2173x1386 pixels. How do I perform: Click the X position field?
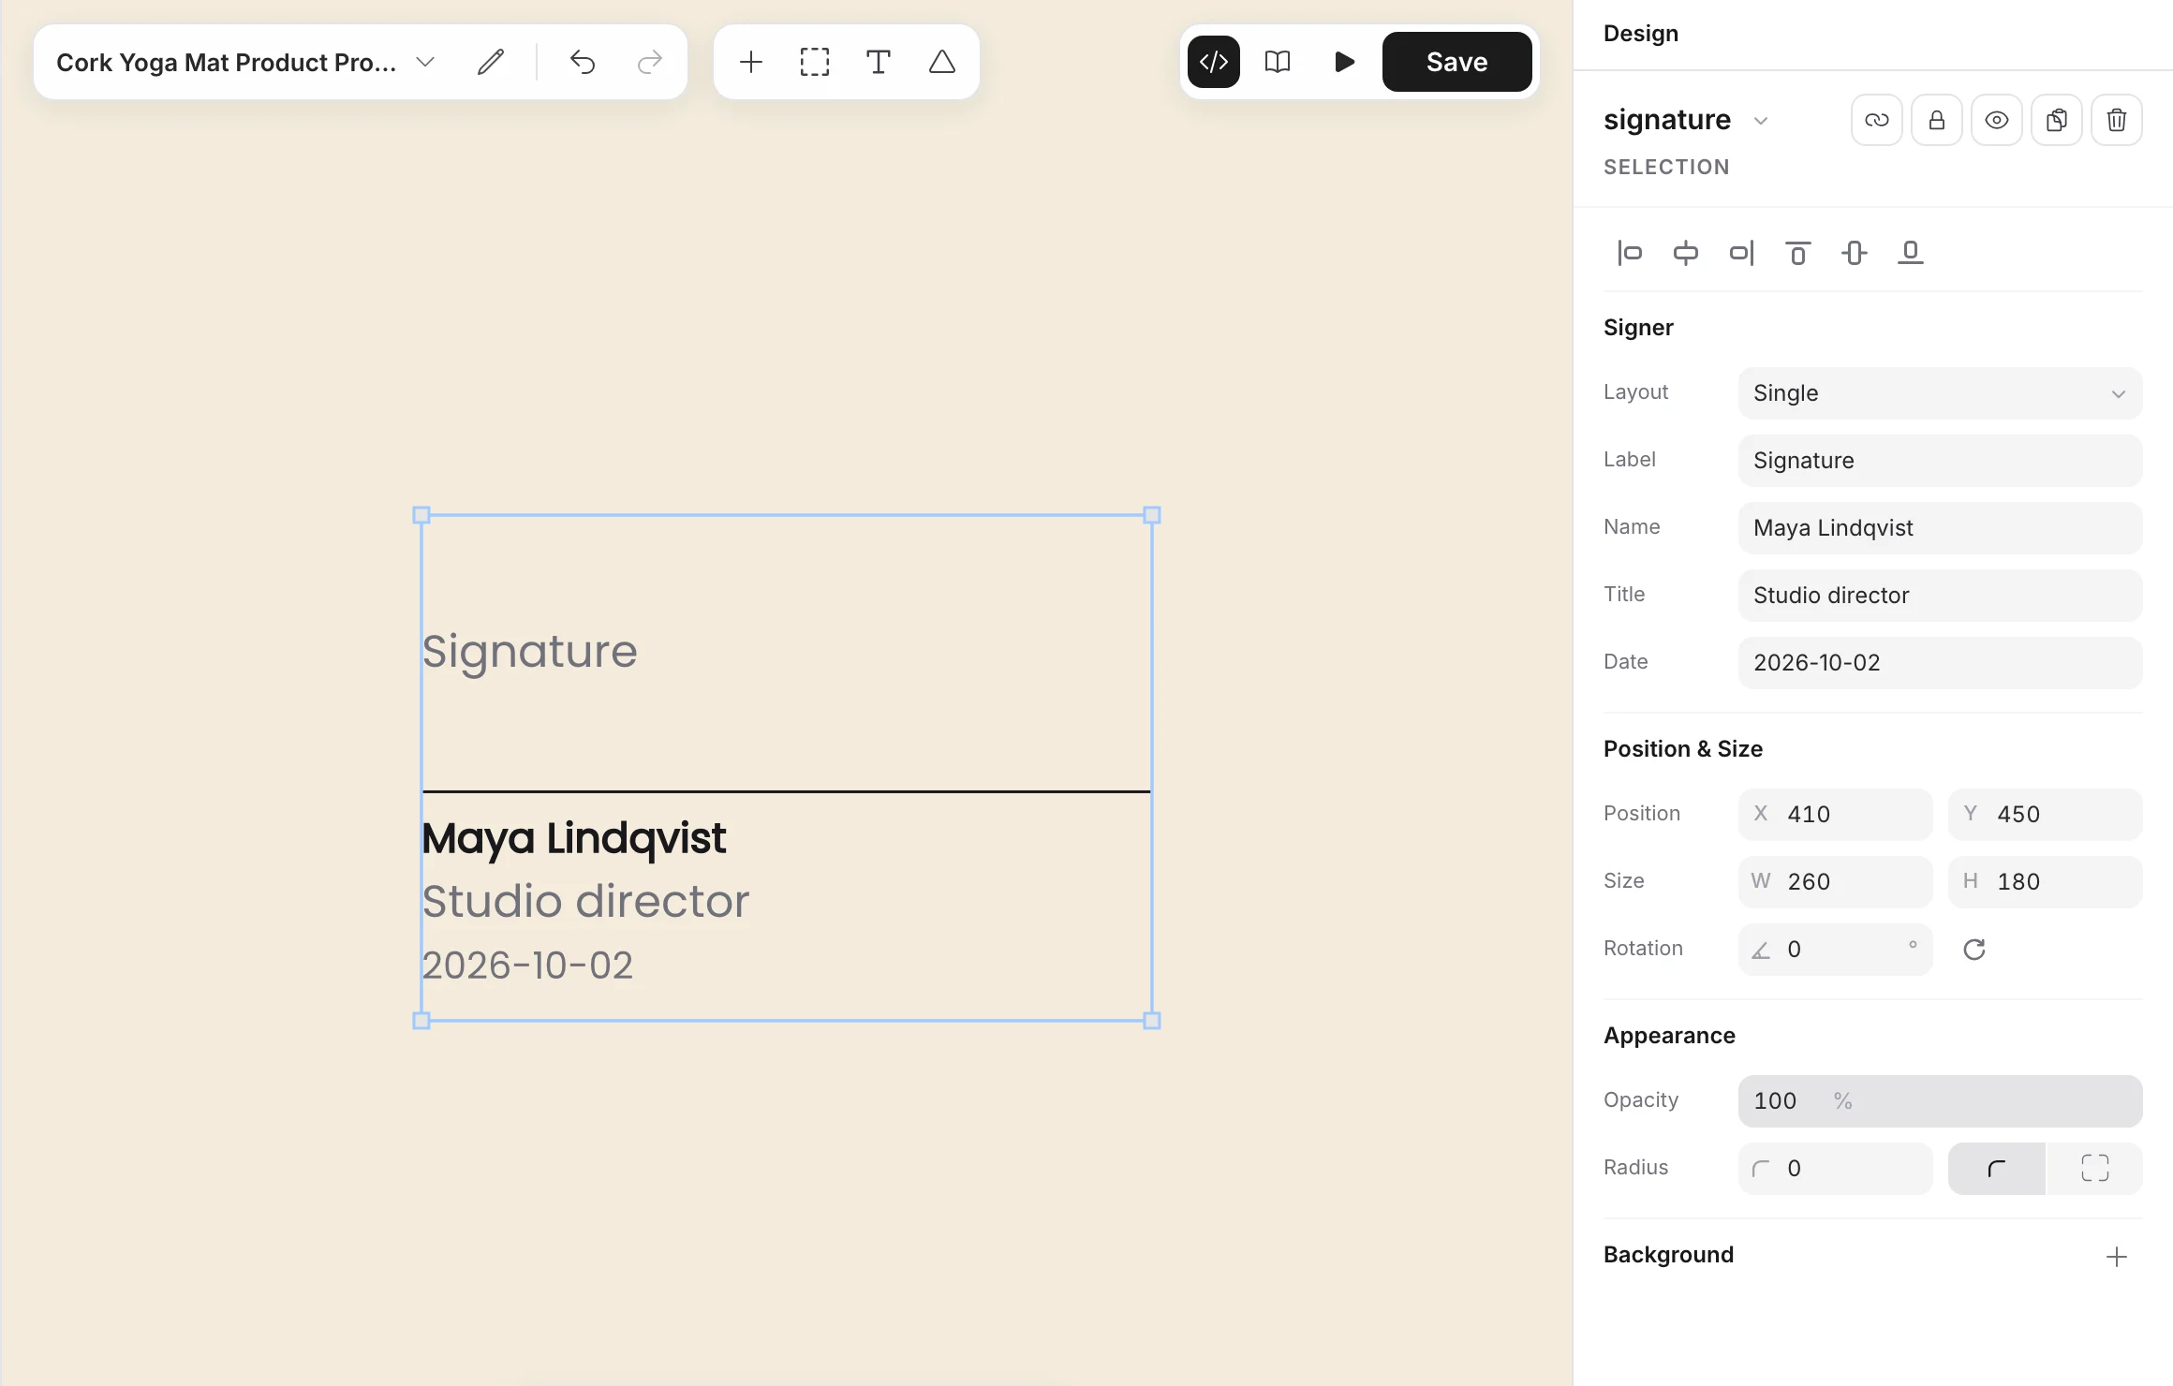click(x=1836, y=815)
